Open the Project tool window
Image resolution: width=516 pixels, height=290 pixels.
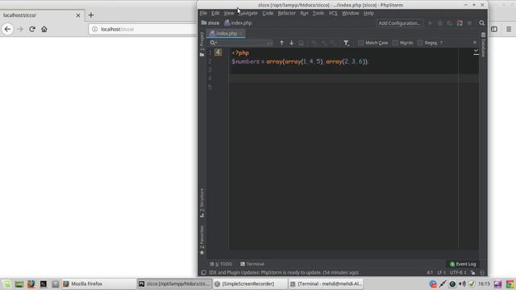[202, 44]
